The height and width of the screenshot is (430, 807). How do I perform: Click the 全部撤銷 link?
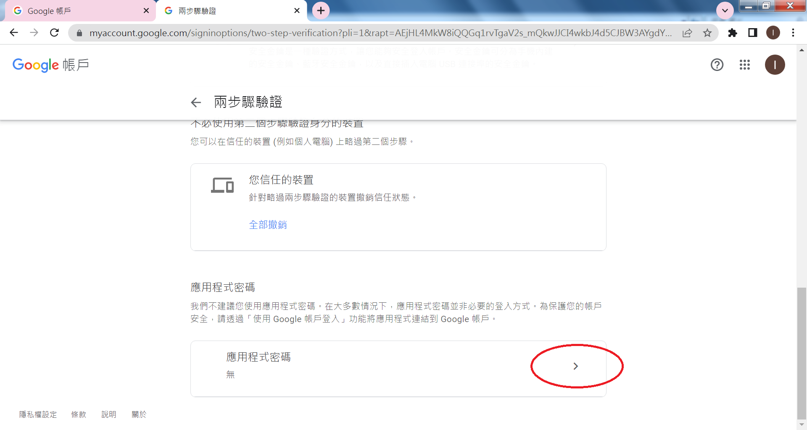268,225
